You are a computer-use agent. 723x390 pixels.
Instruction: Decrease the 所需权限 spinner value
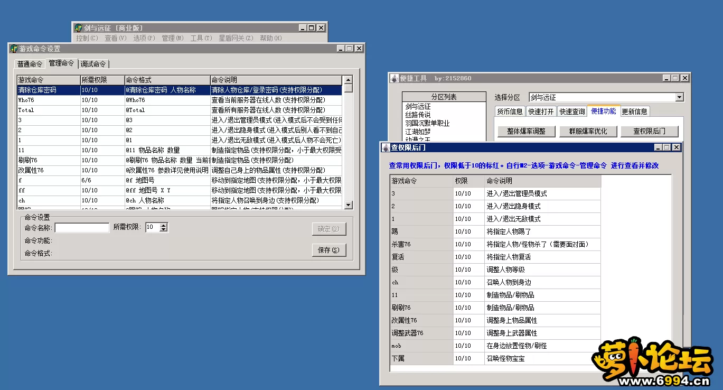pyautogui.click(x=164, y=230)
